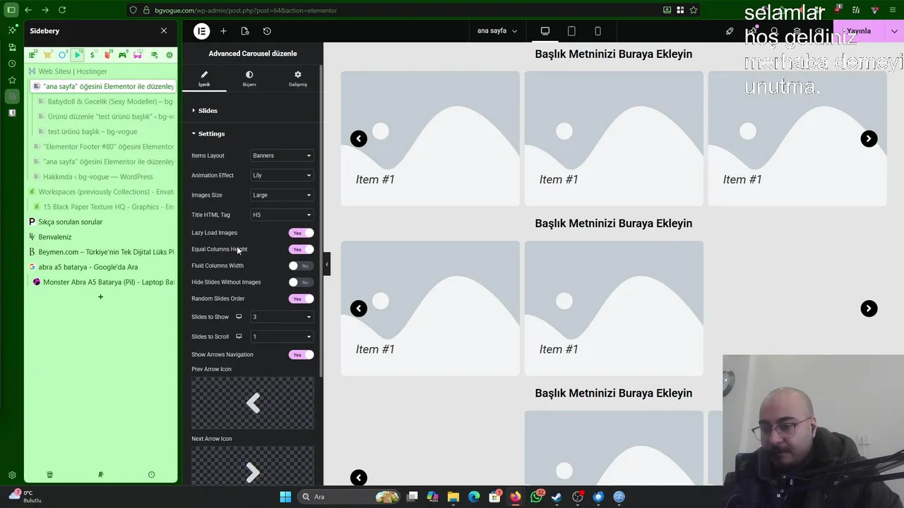Image resolution: width=904 pixels, height=508 pixels.
Task: Collapse the Elementor panel with the side handle
Action: click(x=326, y=265)
